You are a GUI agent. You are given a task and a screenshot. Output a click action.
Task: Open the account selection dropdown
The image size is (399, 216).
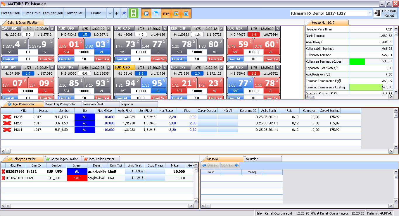pyautogui.click(x=369, y=13)
